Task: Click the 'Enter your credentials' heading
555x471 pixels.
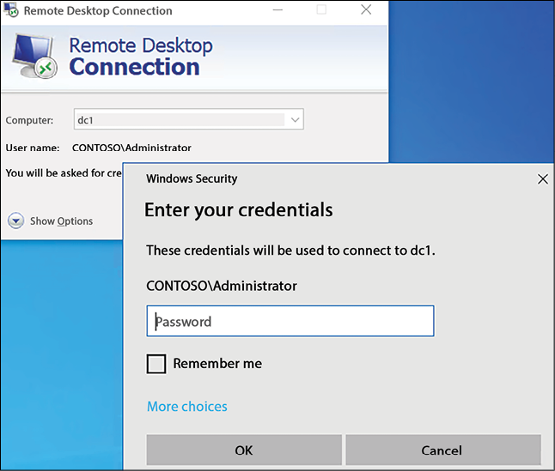Action: coord(239,210)
